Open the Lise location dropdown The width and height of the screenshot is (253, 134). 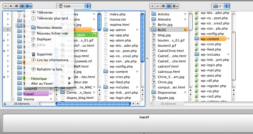tap(73, 6)
